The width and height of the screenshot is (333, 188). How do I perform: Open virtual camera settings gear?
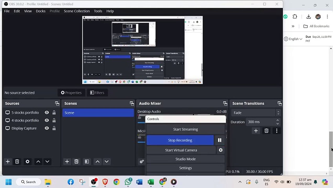pos(221,150)
